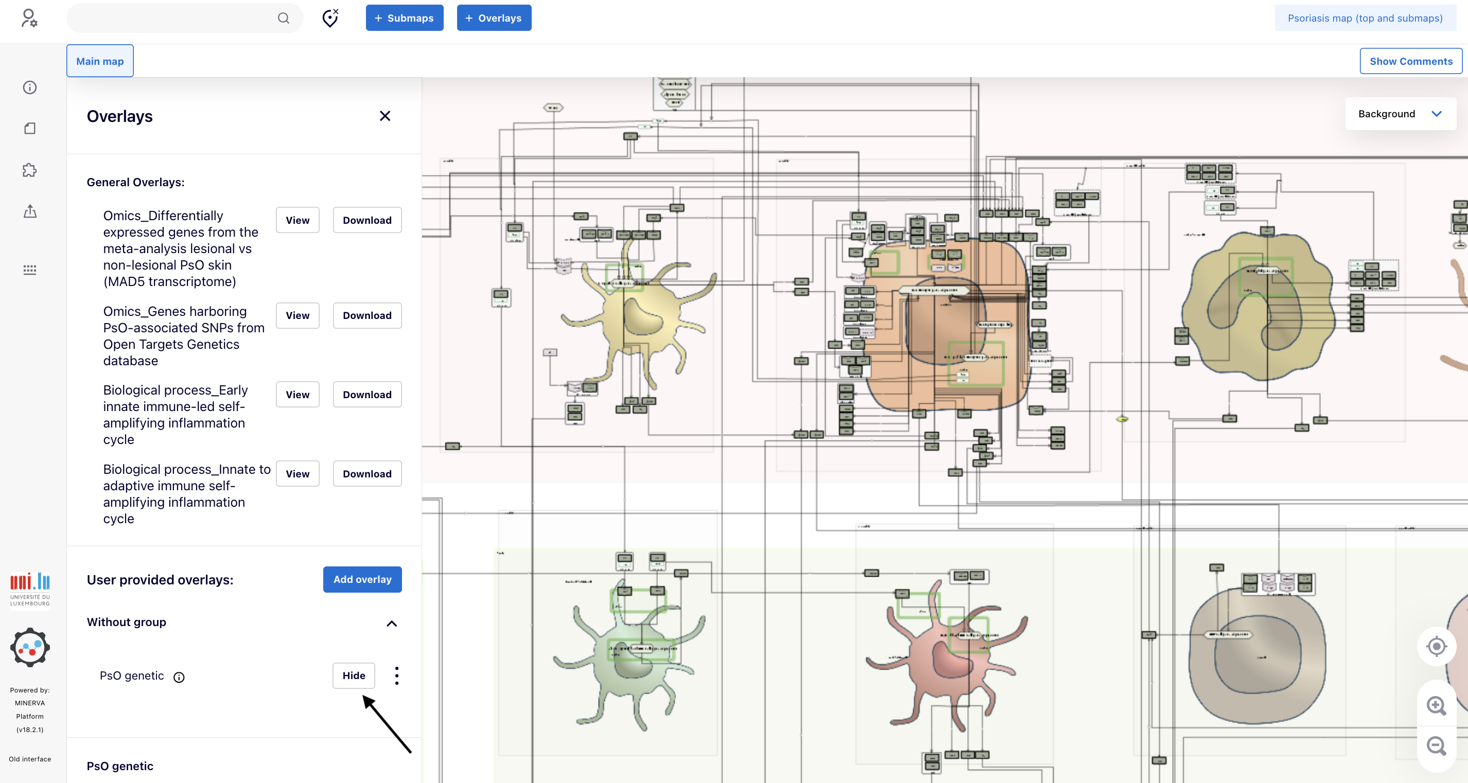Click the zoom out map button
The height and width of the screenshot is (783, 1468).
(x=1436, y=745)
